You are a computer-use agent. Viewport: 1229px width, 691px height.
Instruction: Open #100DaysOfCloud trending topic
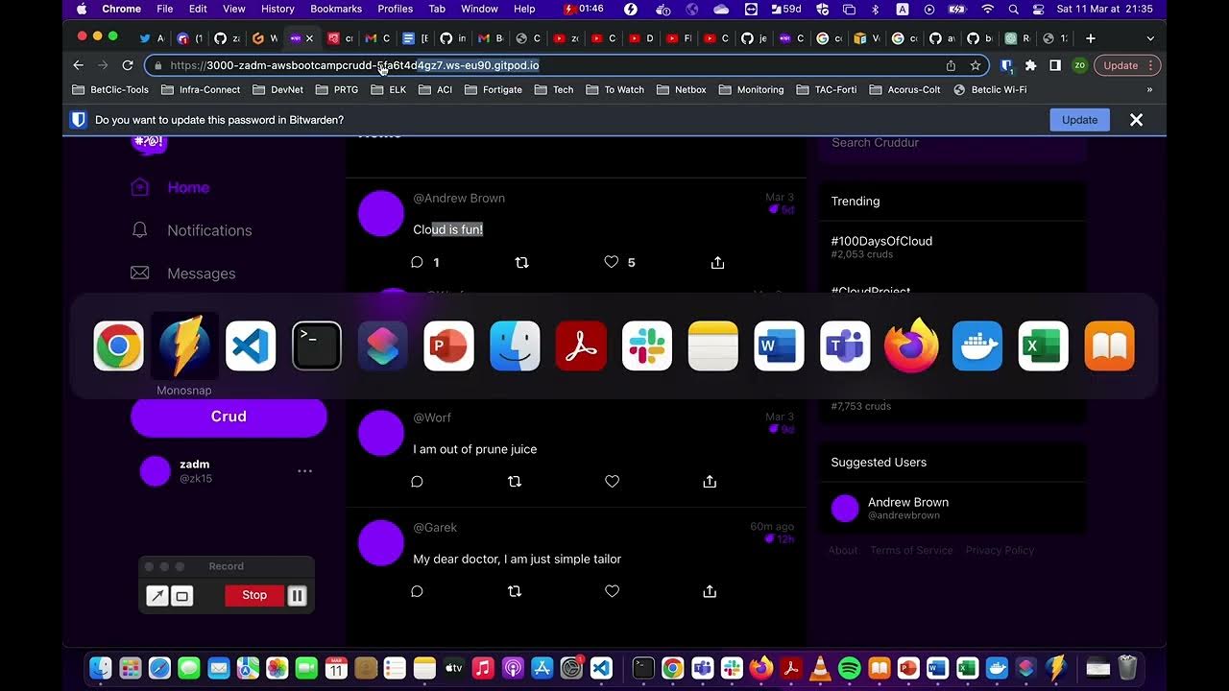click(x=881, y=241)
